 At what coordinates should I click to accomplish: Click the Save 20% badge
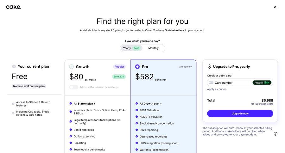(119, 76)
